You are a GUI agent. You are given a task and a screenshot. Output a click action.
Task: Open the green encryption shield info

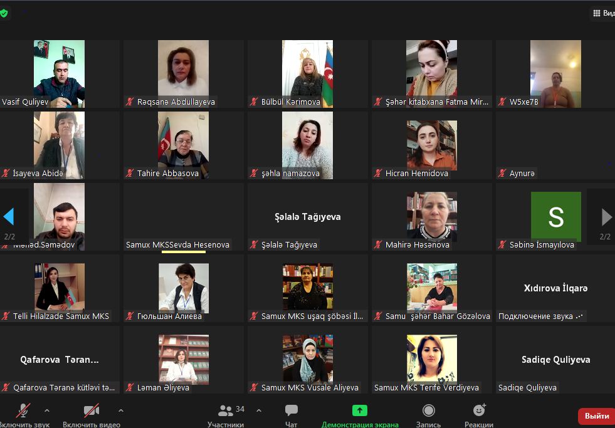4,13
